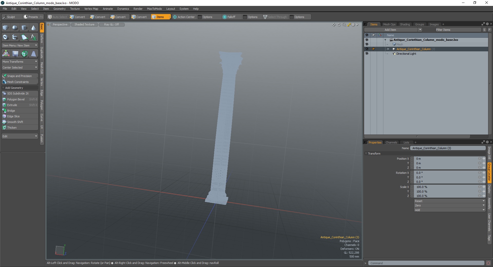Screen dimensions: 493x267
Task: Expand the Items panel to full size
Action: click(x=483, y=24)
